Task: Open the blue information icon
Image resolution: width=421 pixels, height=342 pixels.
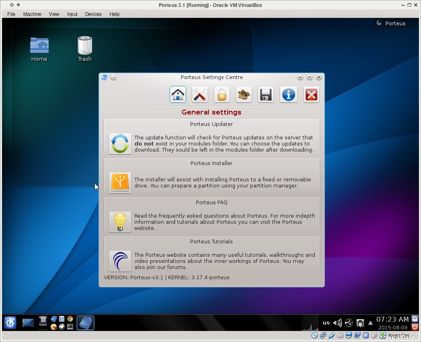Action: pos(289,95)
